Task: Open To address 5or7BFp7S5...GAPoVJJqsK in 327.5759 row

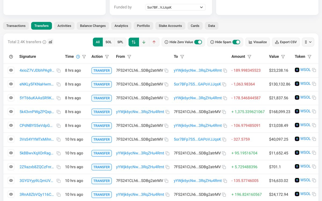Action: [x=197, y=139]
